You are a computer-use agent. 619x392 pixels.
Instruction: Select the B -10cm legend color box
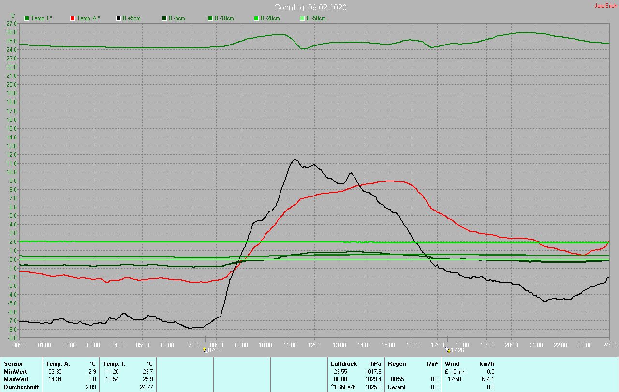[x=210, y=18]
